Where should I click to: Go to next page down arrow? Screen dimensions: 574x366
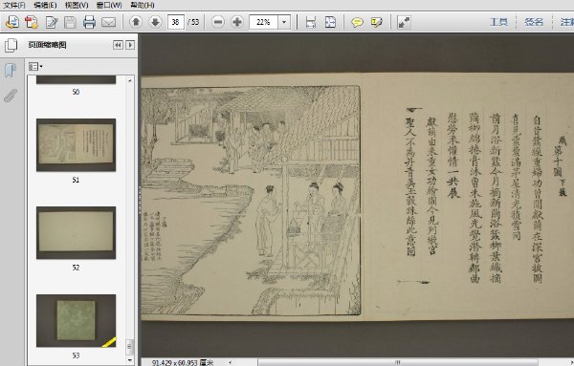pyautogui.click(x=155, y=22)
